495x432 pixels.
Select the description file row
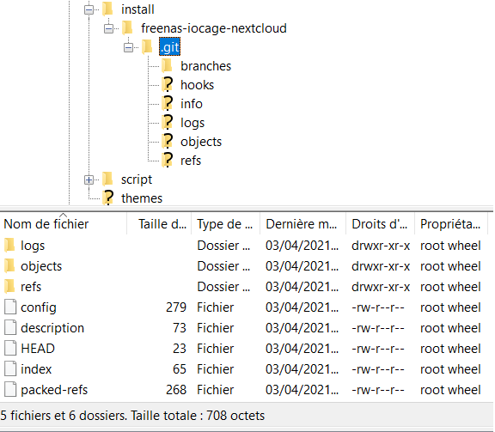tap(247, 328)
